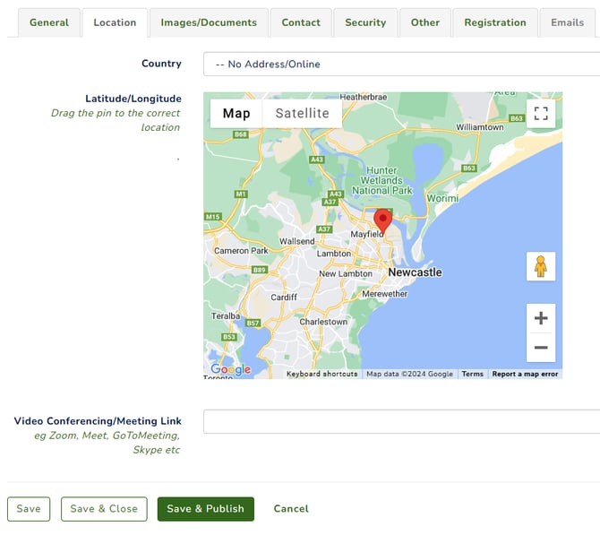Cancel the event editing

click(x=291, y=509)
